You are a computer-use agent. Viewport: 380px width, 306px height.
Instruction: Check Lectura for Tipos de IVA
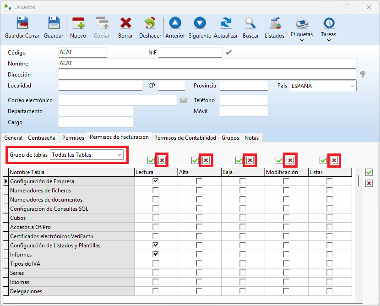click(x=156, y=264)
